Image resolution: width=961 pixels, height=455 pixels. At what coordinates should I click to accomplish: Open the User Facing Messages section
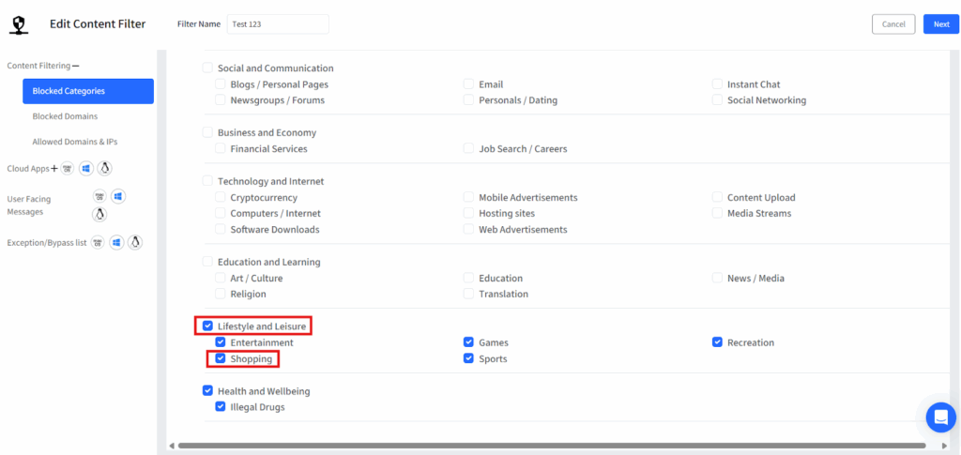(x=29, y=205)
